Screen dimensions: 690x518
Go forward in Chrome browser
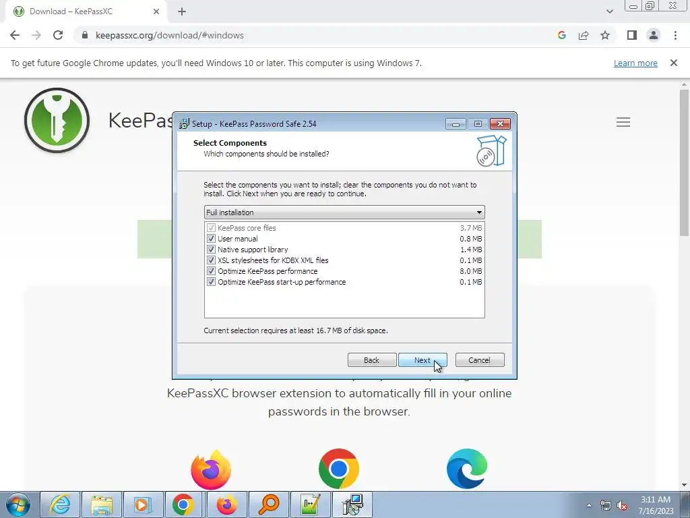(x=36, y=35)
